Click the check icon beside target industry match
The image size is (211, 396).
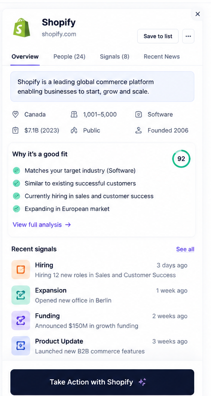pos(16,171)
